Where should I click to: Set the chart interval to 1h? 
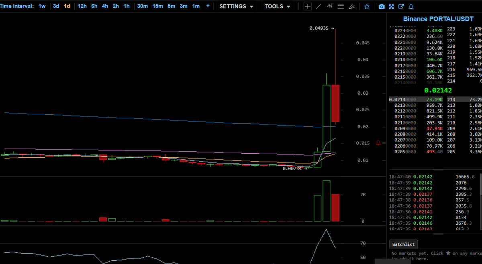[x=127, y=6]
